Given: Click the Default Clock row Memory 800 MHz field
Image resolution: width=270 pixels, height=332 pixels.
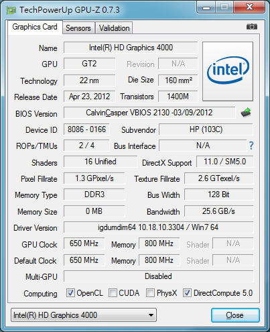Looking at the screenshot, I should click(x=159, y=260).
